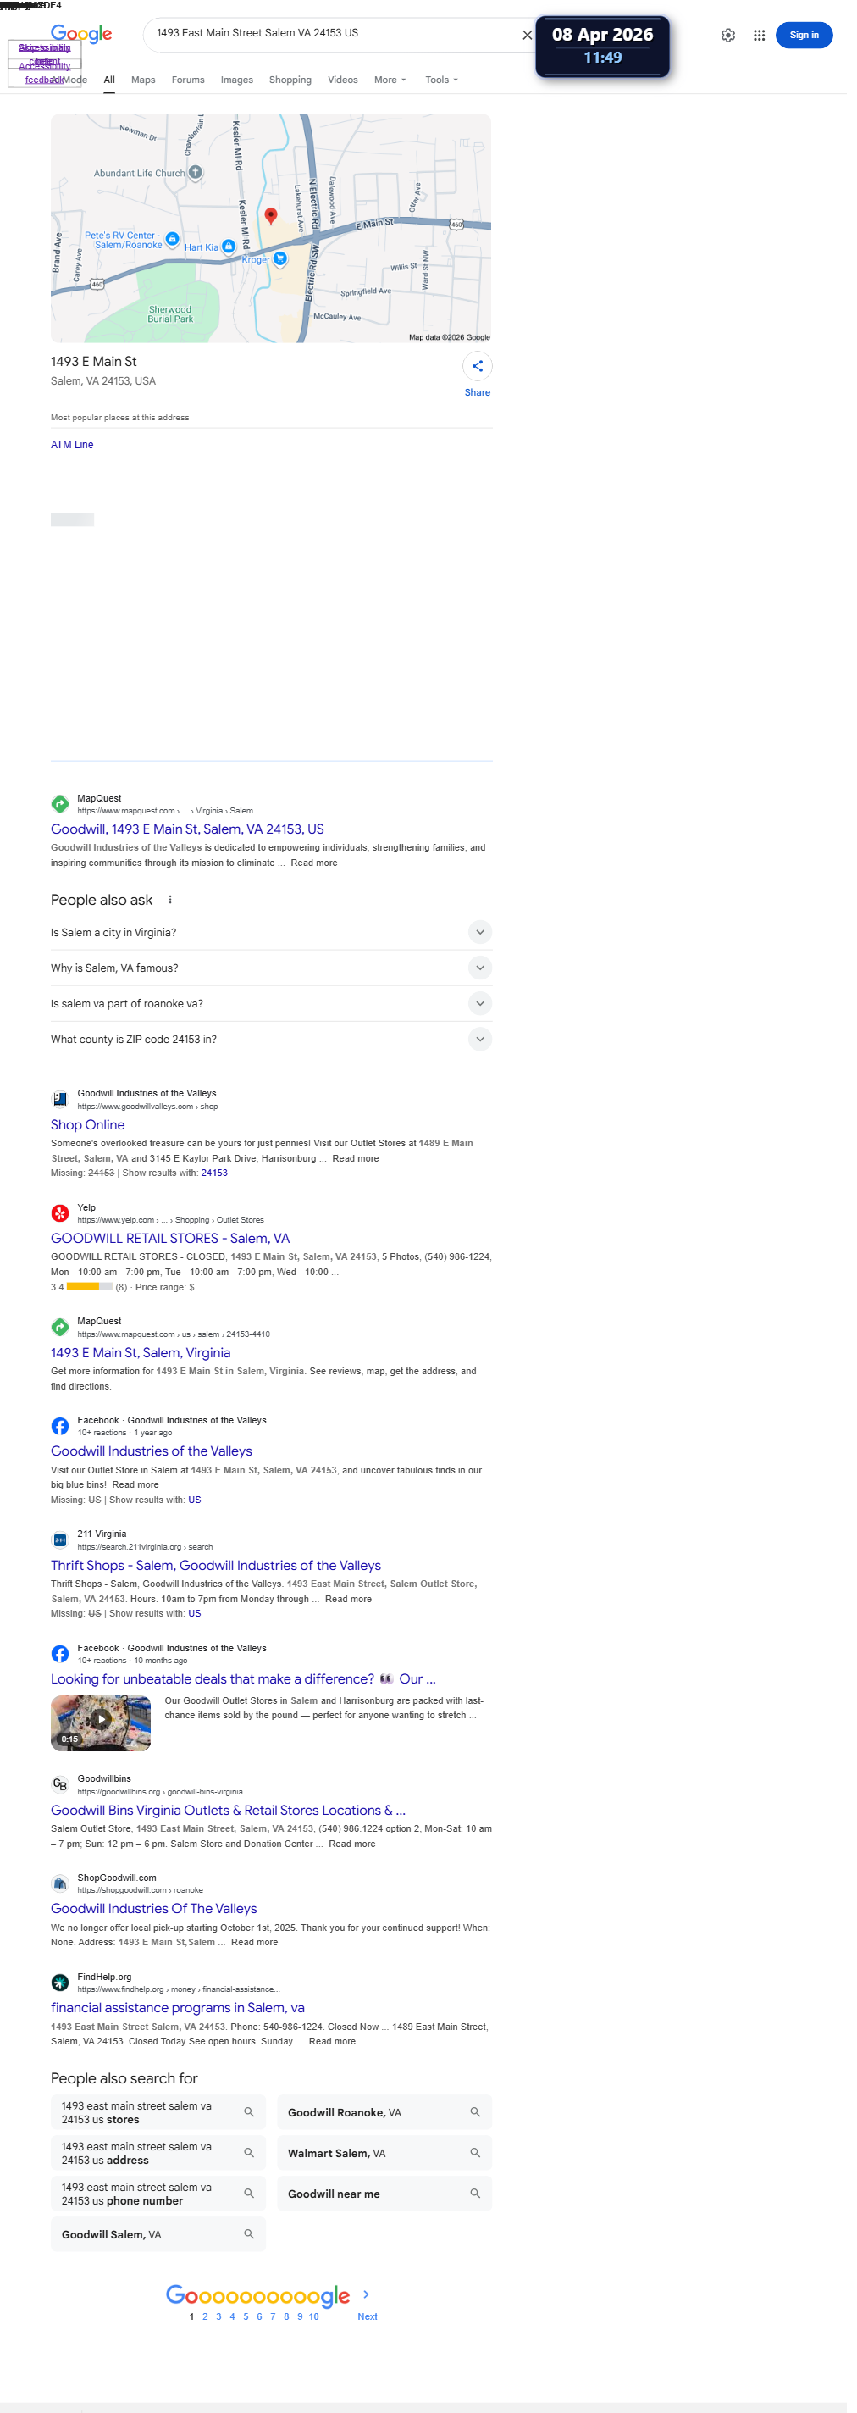Play the Facebook Goodwill video thumbnail
Image resolution: width=857 pixels, height=2413 pixels.
[102, 1740]
